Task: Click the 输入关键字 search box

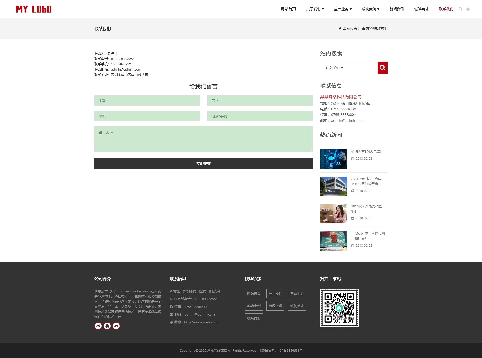Action: tap(349, 68)
